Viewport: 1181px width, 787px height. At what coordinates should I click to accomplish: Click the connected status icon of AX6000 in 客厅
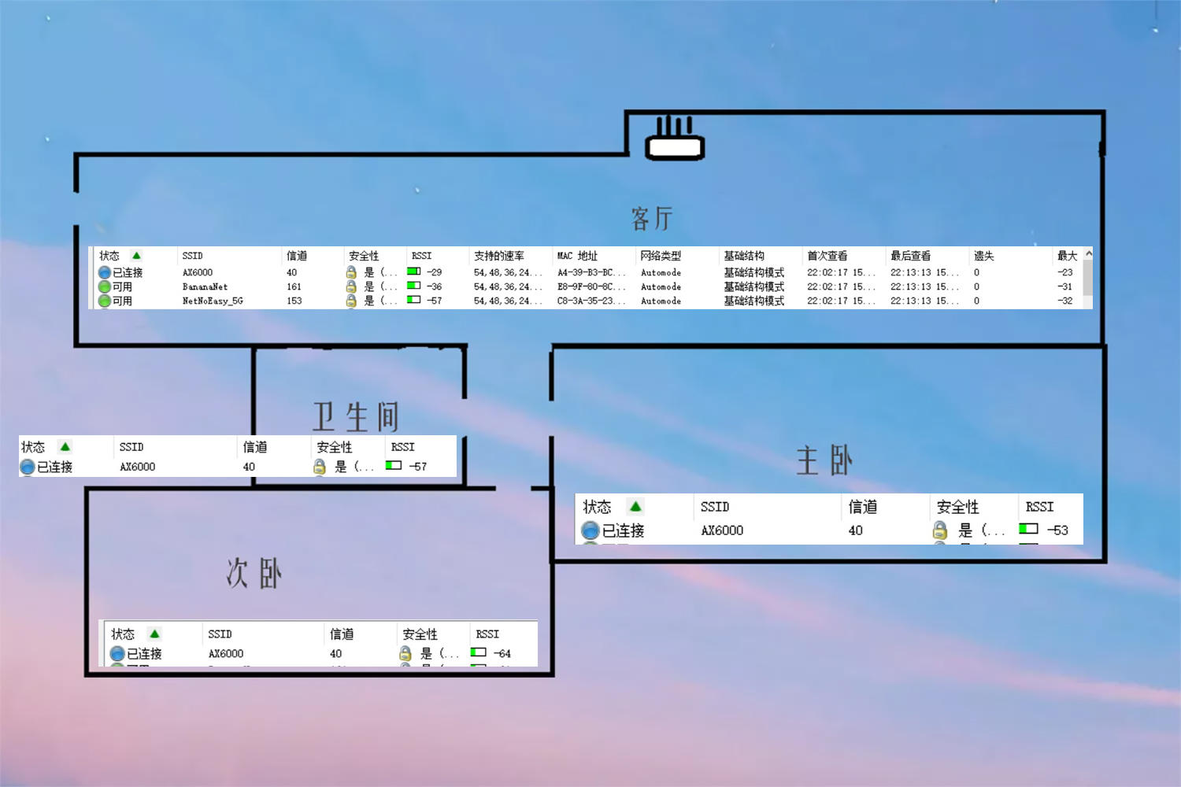(104, 272)
